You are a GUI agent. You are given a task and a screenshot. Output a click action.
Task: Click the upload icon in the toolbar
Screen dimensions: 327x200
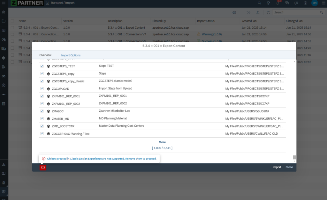pos(258,12)
